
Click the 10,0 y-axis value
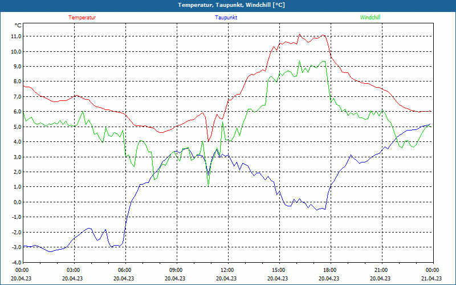point(16,51)
